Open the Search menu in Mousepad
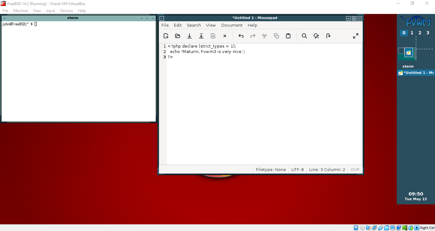The height and width of the screenshot is (231, 435). [194, 25]
